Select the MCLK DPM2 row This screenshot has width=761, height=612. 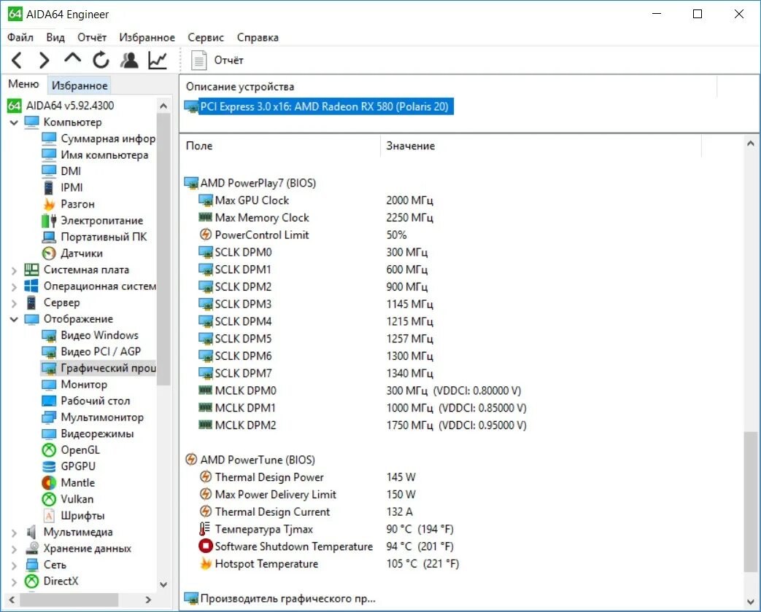tap(362, 425)
